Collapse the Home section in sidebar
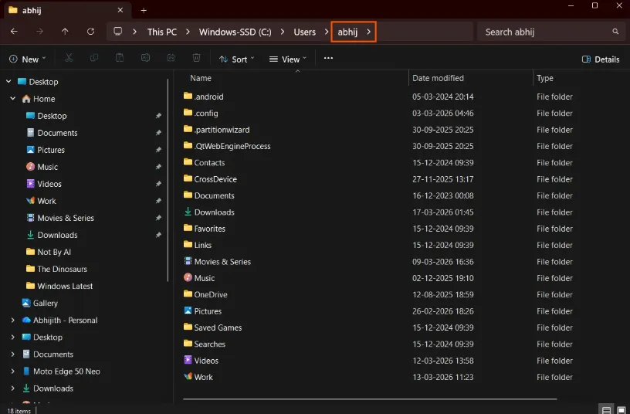630x414 pixels. pos(12,99)
